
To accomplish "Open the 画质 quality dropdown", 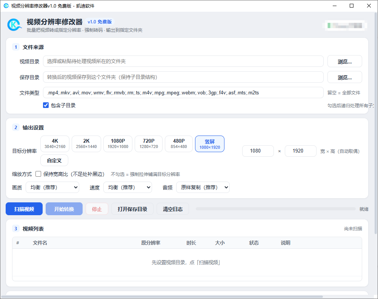I will pyautogui.click(x=52, y=187).
